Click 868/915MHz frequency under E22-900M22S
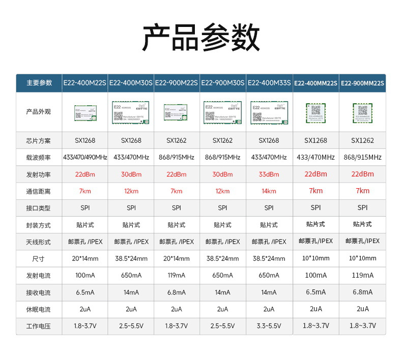The width and height of the screenshot is (402, 355). [x=177, y=157]
